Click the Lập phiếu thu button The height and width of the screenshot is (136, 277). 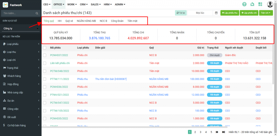tap(229, 13)
